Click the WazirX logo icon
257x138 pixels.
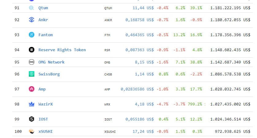(x=32, y=104)
